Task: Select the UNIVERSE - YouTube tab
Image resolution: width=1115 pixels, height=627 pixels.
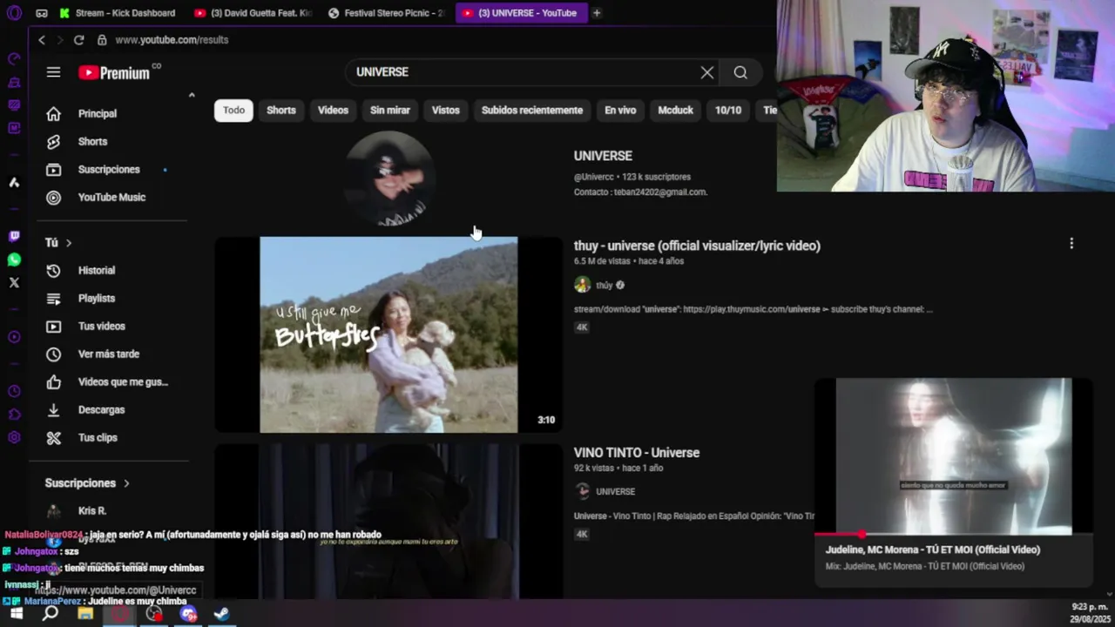Action: click(521, 13)
